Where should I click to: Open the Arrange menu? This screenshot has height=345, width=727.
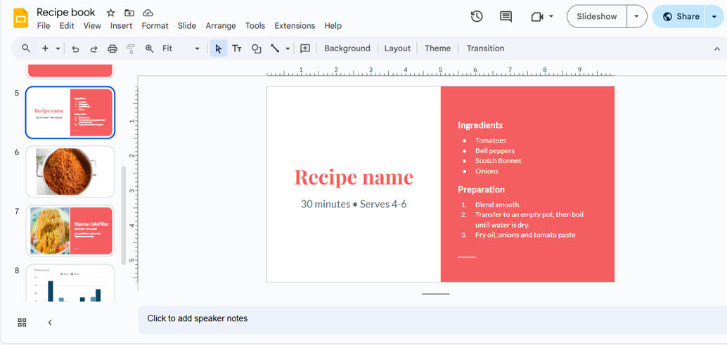point(221,26)
